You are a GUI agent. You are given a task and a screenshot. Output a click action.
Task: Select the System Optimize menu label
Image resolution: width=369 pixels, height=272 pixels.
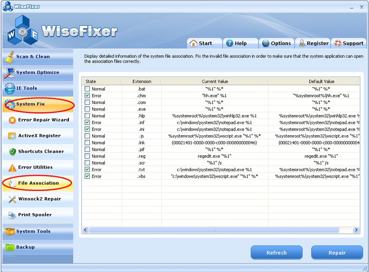click(38, 73)
